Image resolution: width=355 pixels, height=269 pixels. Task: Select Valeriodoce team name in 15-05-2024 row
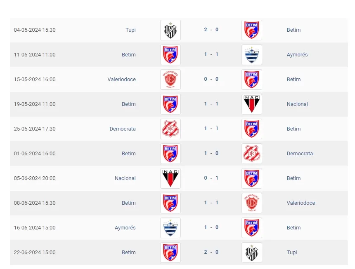(121, 80)
